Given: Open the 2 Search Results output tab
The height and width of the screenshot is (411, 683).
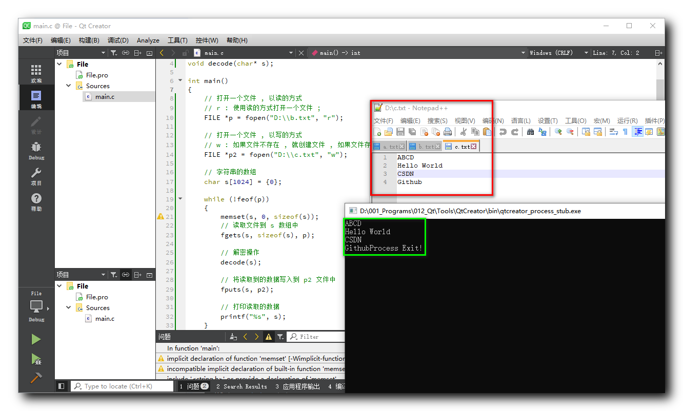Looking at the screenshot, I should pos(242,386).
